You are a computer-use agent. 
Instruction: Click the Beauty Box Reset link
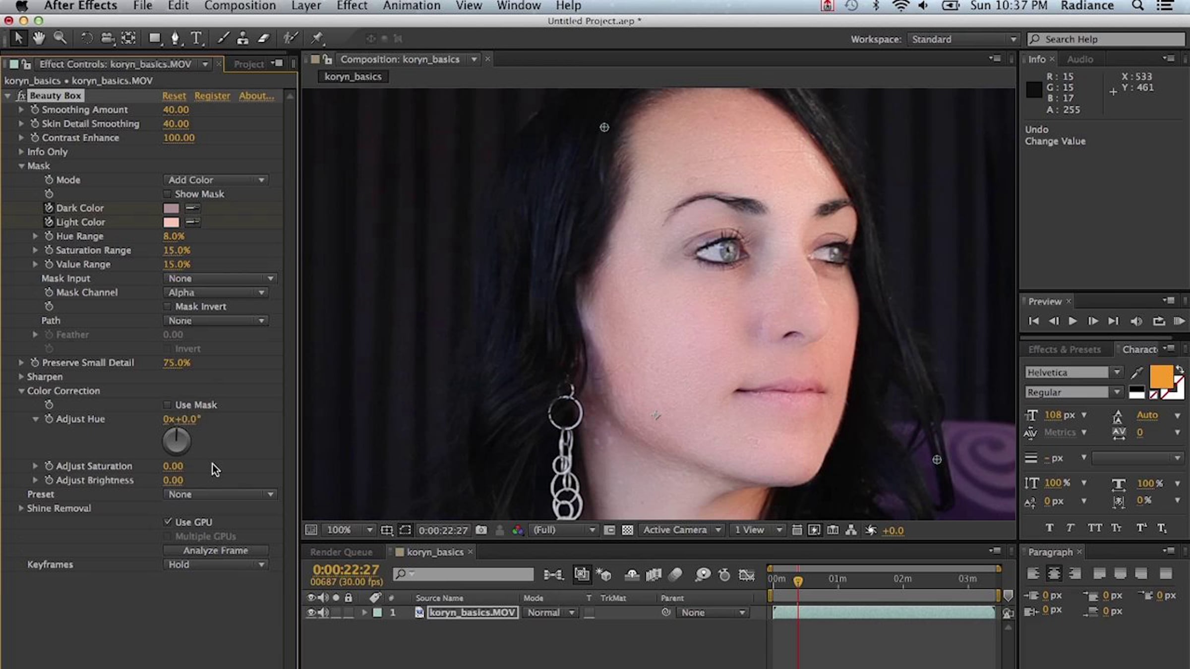click(x=174, y=96)
